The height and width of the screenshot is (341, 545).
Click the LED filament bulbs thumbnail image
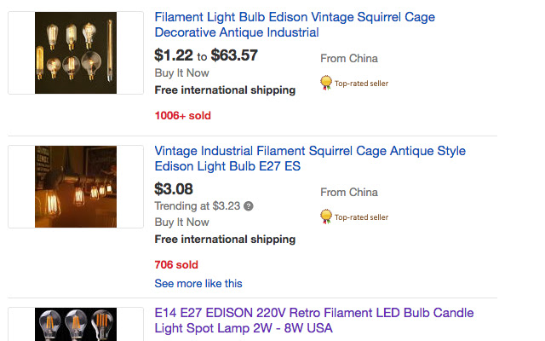(76, 325)
